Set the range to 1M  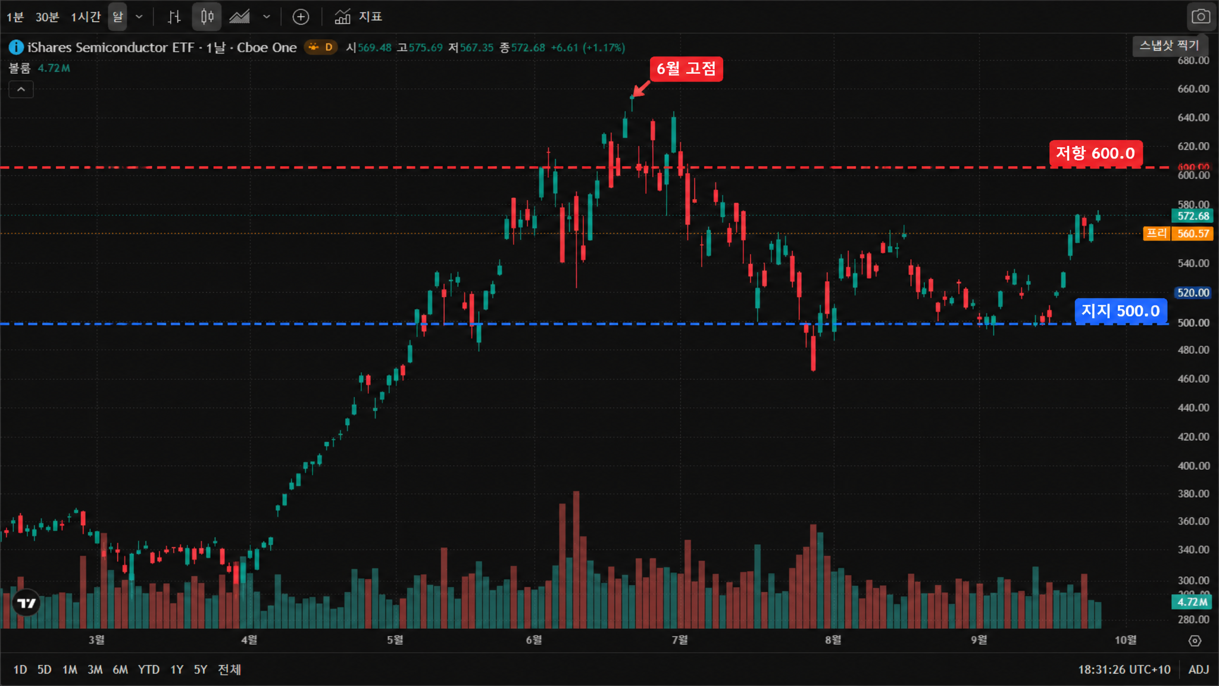coord(70,669)
